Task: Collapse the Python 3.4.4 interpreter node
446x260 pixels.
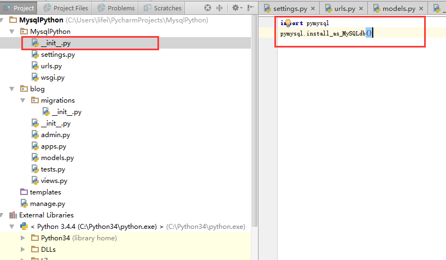Action: (x=12, y=227)
